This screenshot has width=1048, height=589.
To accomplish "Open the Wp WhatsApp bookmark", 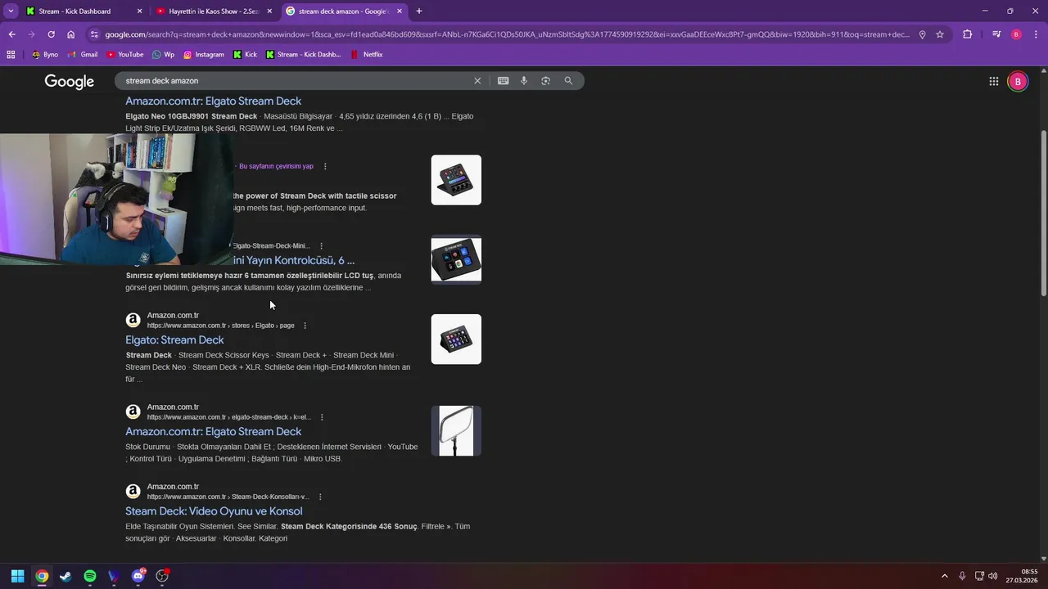I will click(163, 54).
